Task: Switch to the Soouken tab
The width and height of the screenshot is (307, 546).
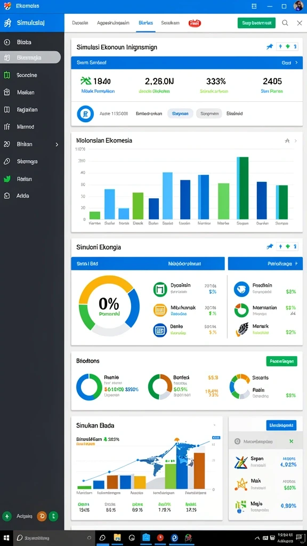Action: [170, 23]
